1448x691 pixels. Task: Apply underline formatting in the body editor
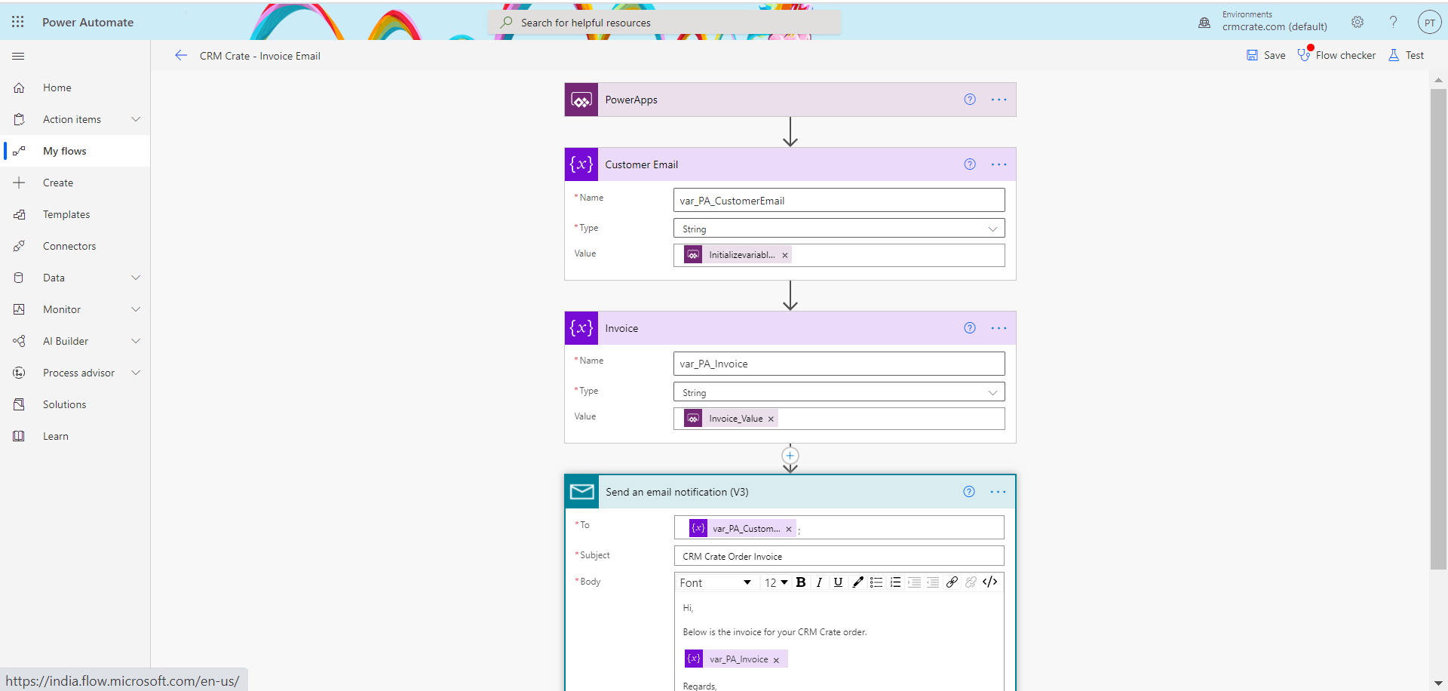pyautogui.click(x=838, y=582)
